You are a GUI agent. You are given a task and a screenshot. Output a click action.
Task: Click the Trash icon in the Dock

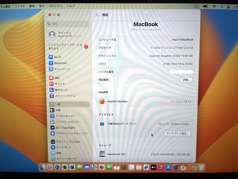(201, 167)
